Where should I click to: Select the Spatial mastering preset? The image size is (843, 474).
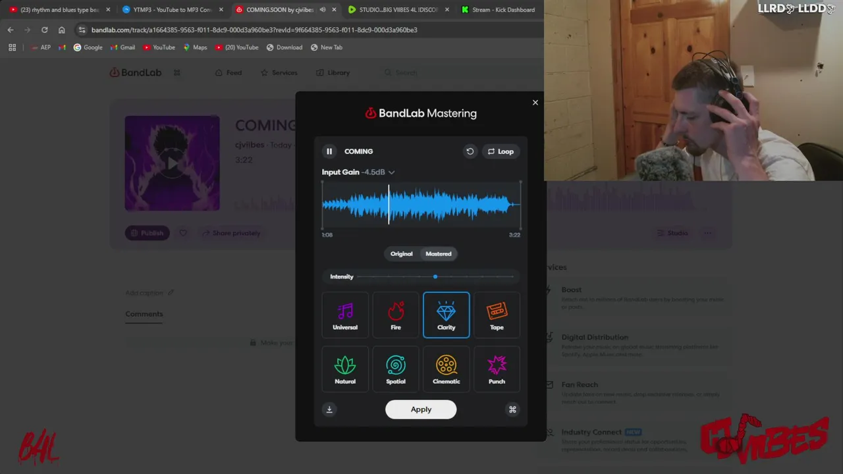pos(396,369)
